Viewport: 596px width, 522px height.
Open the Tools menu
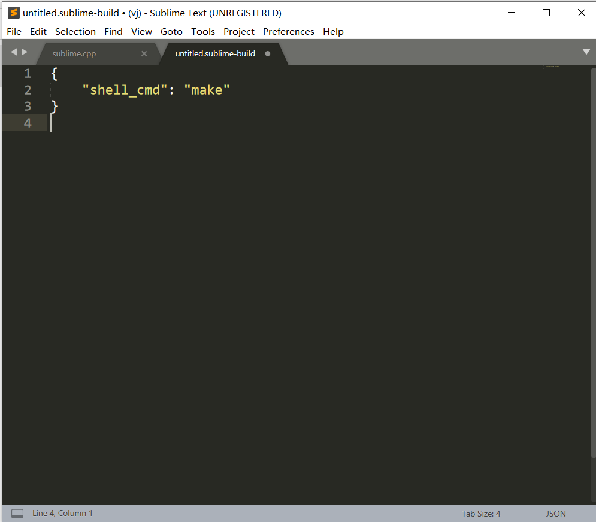point(203,32)
